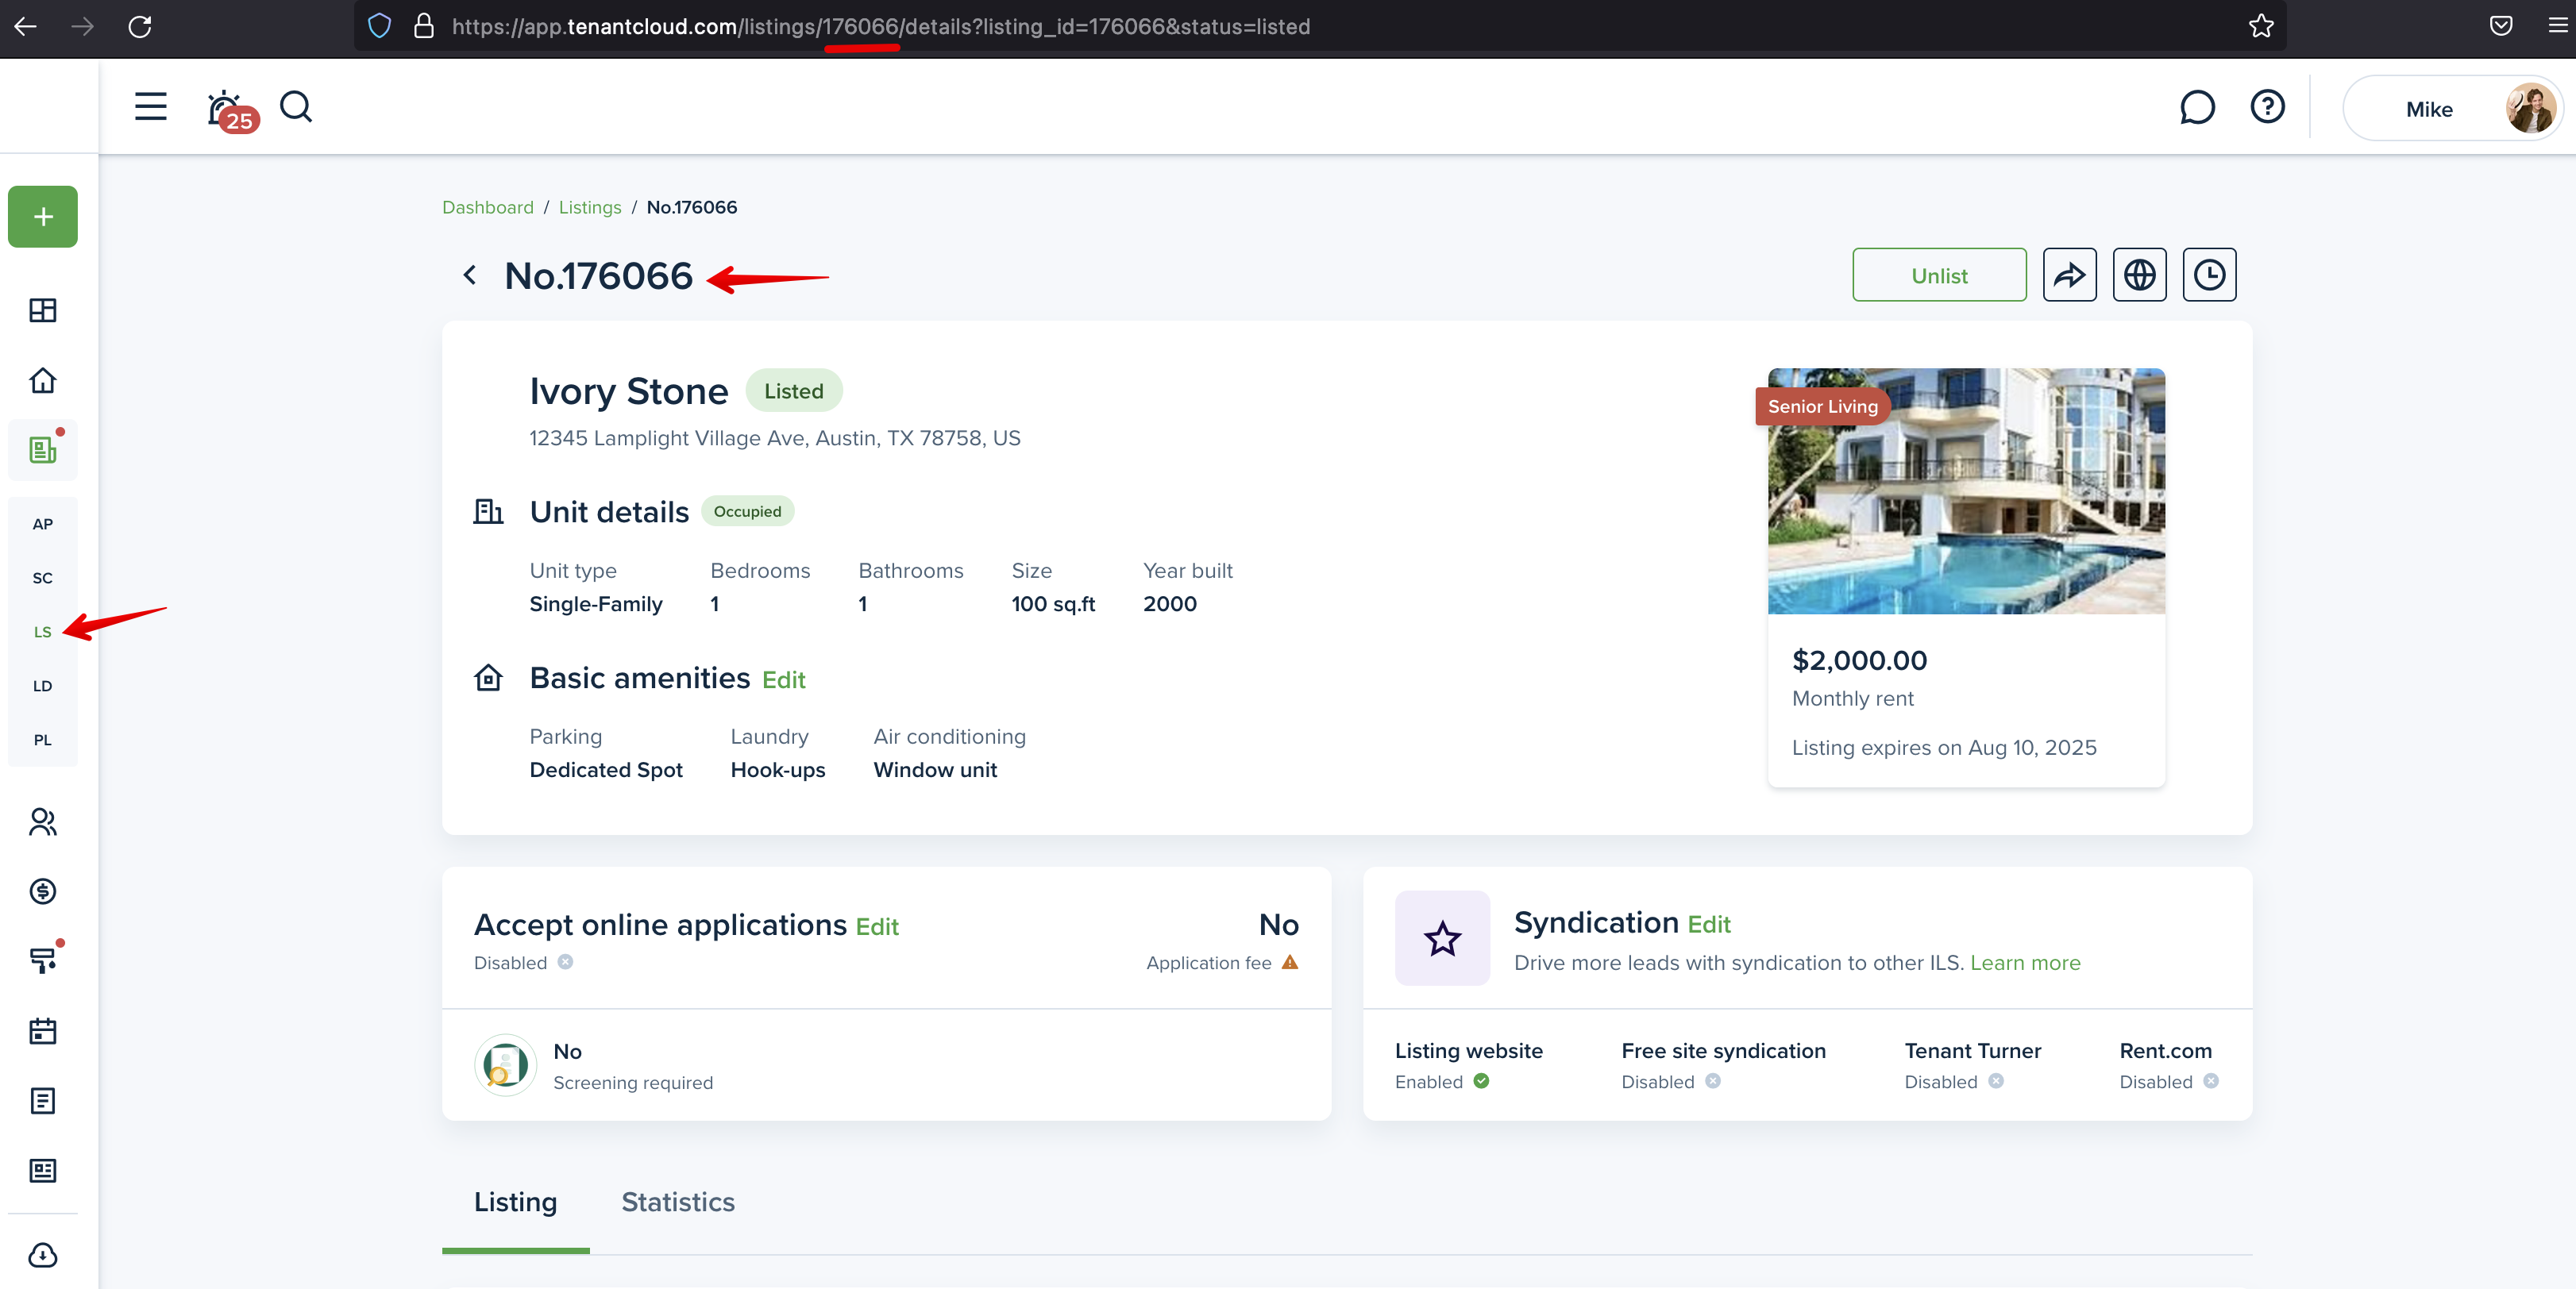Edit Syndication settings
2576x1289 pixels.
coord(1709,925)
